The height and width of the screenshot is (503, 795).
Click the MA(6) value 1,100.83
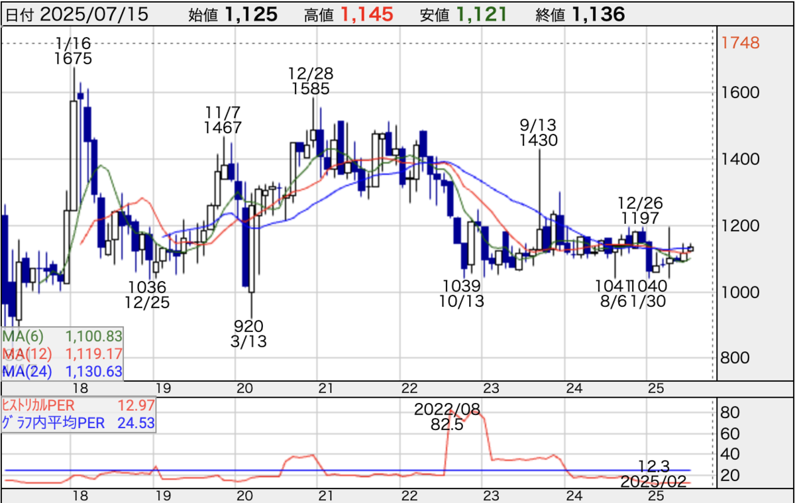click(x=94, y=337)
